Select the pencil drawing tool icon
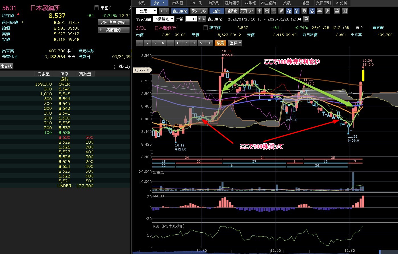This screenshot has height=254, width=398. coord(281,11)
